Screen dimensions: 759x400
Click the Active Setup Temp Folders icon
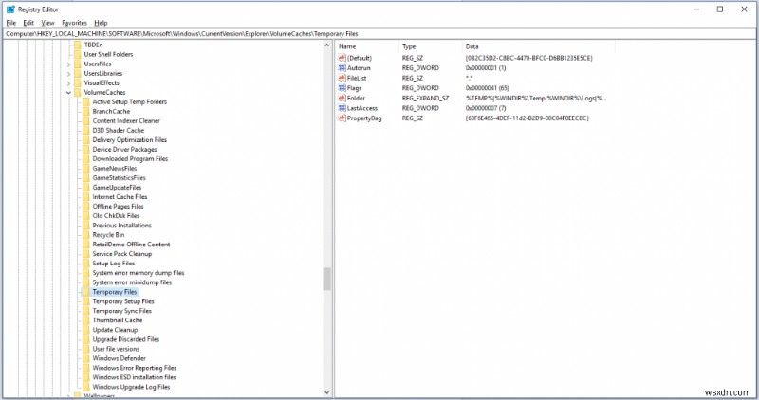pyautogui.click(x=86, y=102)
